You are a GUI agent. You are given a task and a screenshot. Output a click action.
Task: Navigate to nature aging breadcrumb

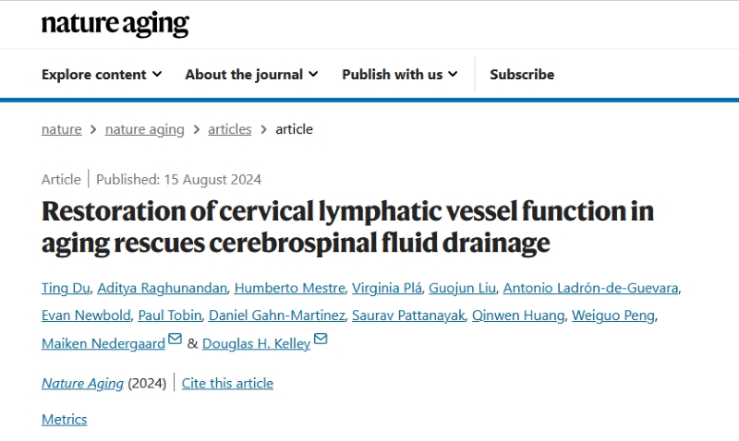pyautogui.click(x=144, y=129)
